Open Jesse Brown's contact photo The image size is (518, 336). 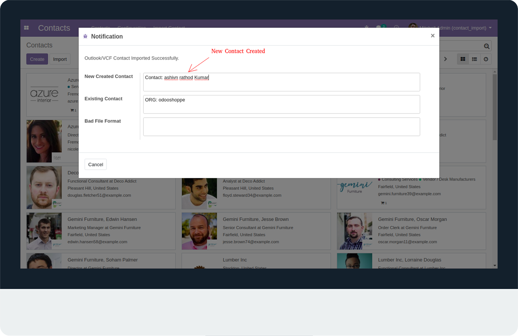click(x=199, y=231)
